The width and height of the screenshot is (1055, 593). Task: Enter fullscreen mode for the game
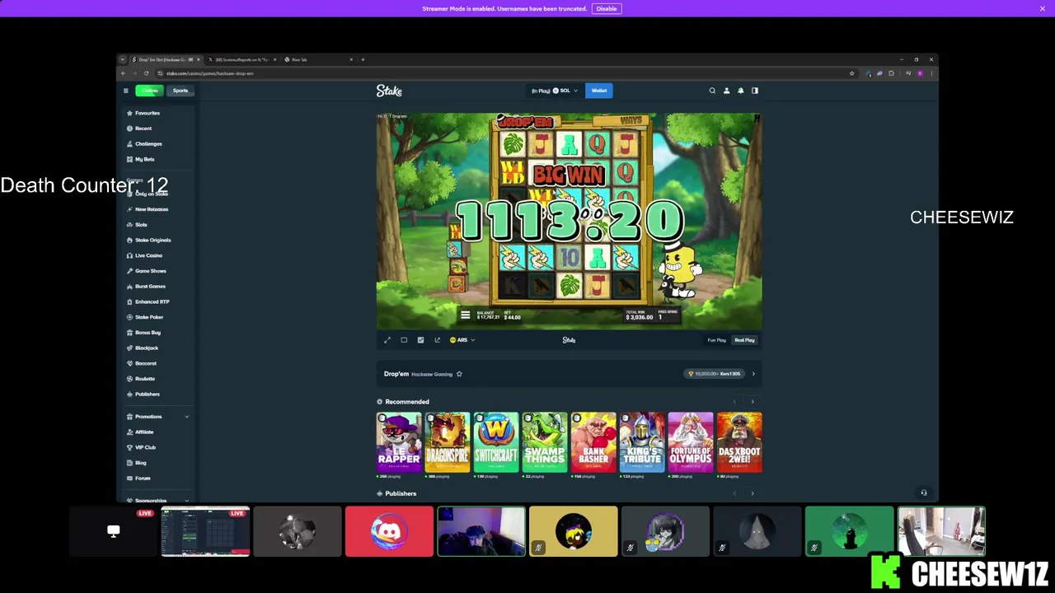(387, 340)
